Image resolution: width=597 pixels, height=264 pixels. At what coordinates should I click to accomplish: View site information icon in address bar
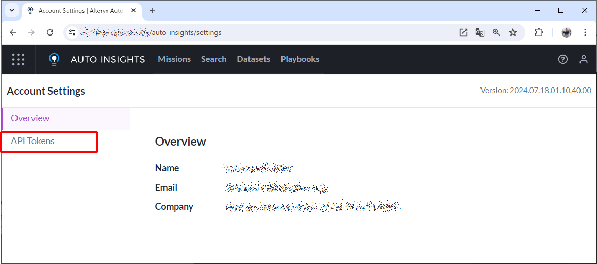point(73,32)
